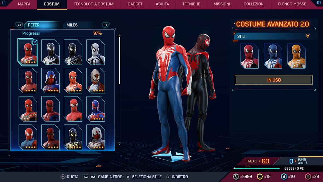Image resolution: width=323 pixels, height=182 pixels.
Task: Click the INDIETRO back prompt
Action: (x=177, y=177)
